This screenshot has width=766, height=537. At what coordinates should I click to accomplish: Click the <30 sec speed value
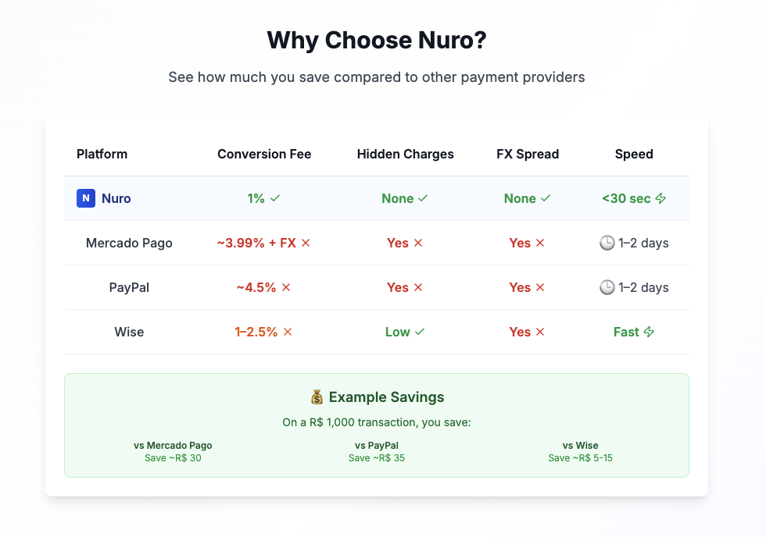click(x=626, y=198)
